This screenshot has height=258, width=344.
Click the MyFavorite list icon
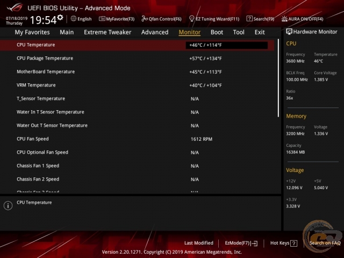click(102, 19)
